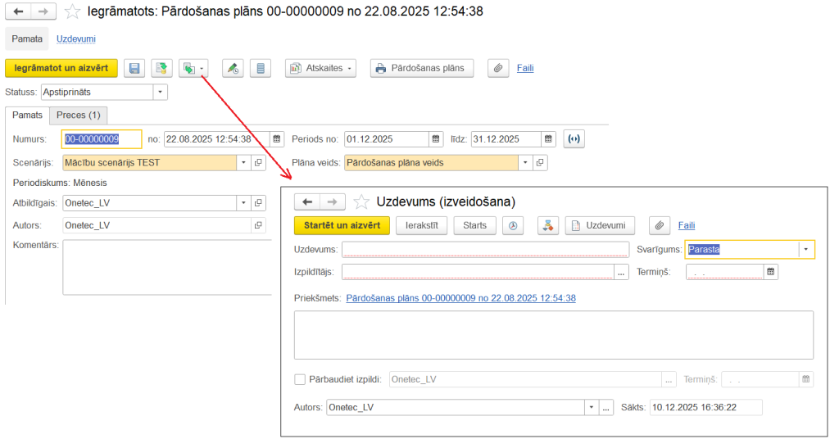The width and height of the screenshot is (839, 448).
Task: Click the back arrow in sales plan header
Action: point(18,11)
